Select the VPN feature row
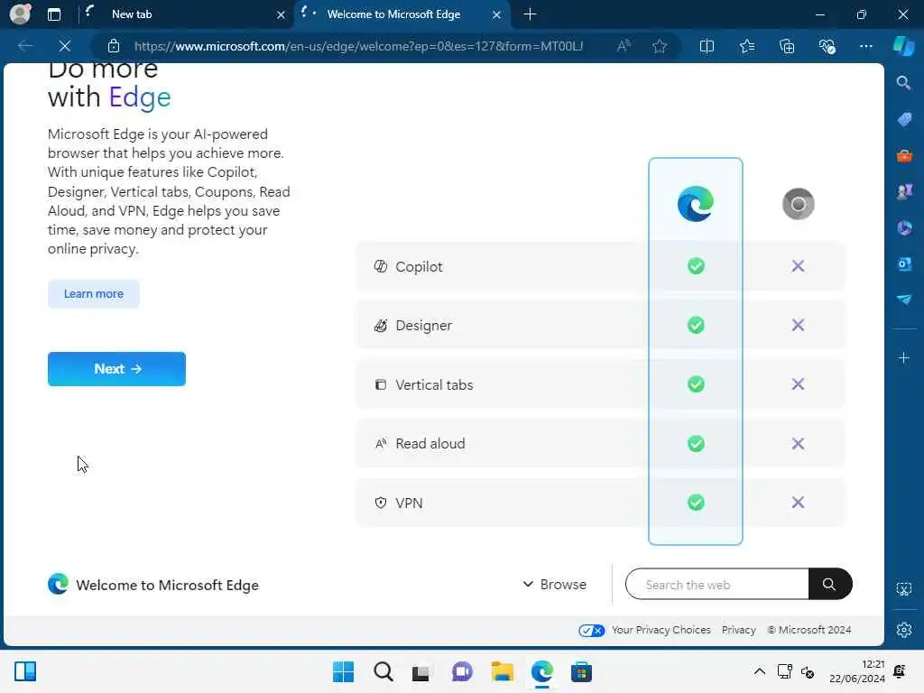 600,503
